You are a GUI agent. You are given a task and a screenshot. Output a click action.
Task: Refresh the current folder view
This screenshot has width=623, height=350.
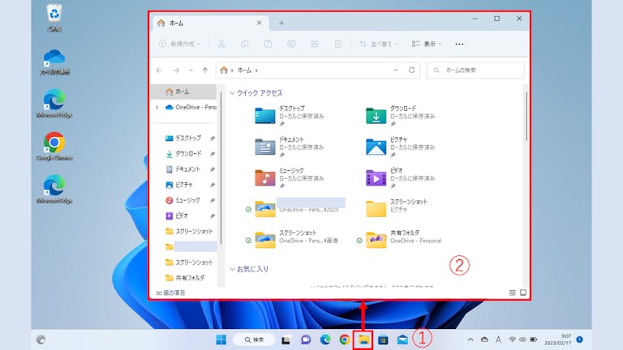(411, 70)
